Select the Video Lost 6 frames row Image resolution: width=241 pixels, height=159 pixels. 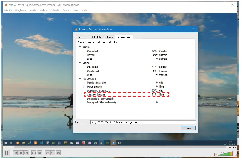135,75
